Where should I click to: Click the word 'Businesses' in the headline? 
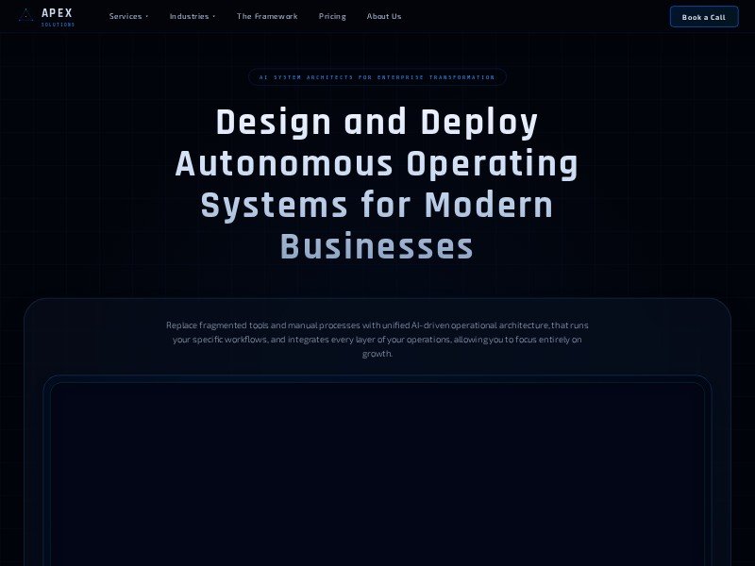377,247
